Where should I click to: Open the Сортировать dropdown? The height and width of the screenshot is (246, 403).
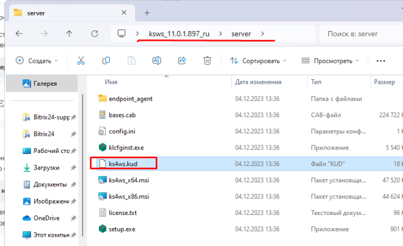[258, 61]
